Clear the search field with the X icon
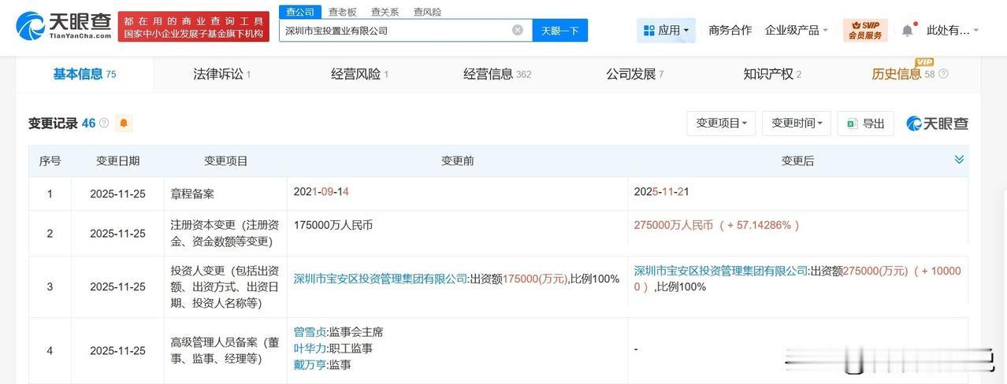This screenshot has height=384, width=1007. [518, 30]
